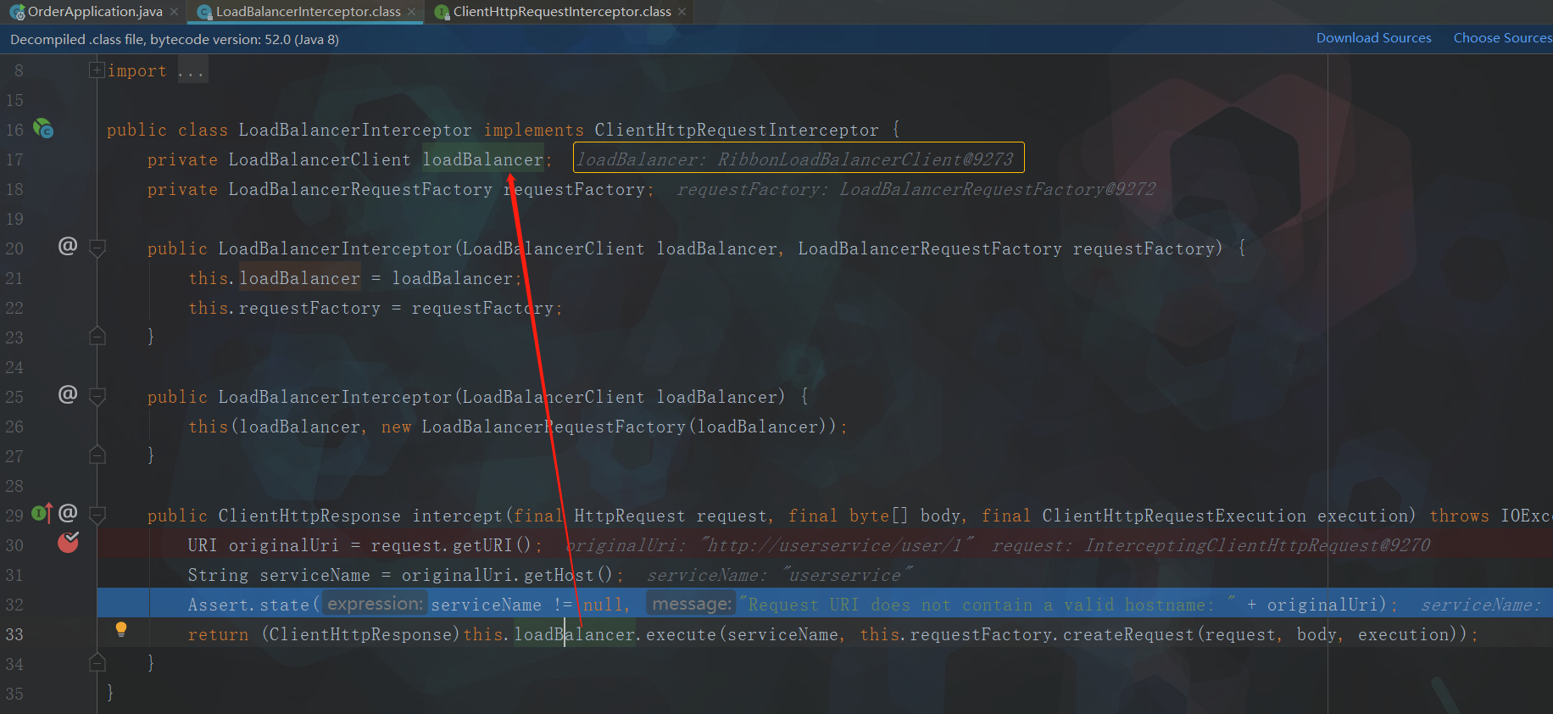Click the implements-method gutter icon on line 29

pos(42,513)
